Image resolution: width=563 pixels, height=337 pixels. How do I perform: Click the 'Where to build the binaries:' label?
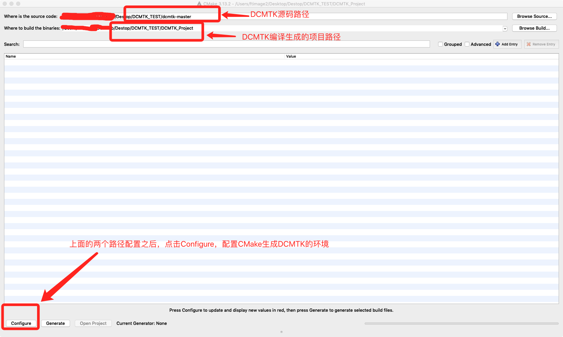(x=32, y=28)
